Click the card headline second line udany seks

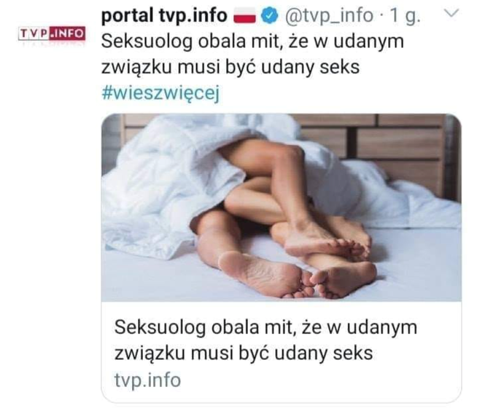pos(244,353)
